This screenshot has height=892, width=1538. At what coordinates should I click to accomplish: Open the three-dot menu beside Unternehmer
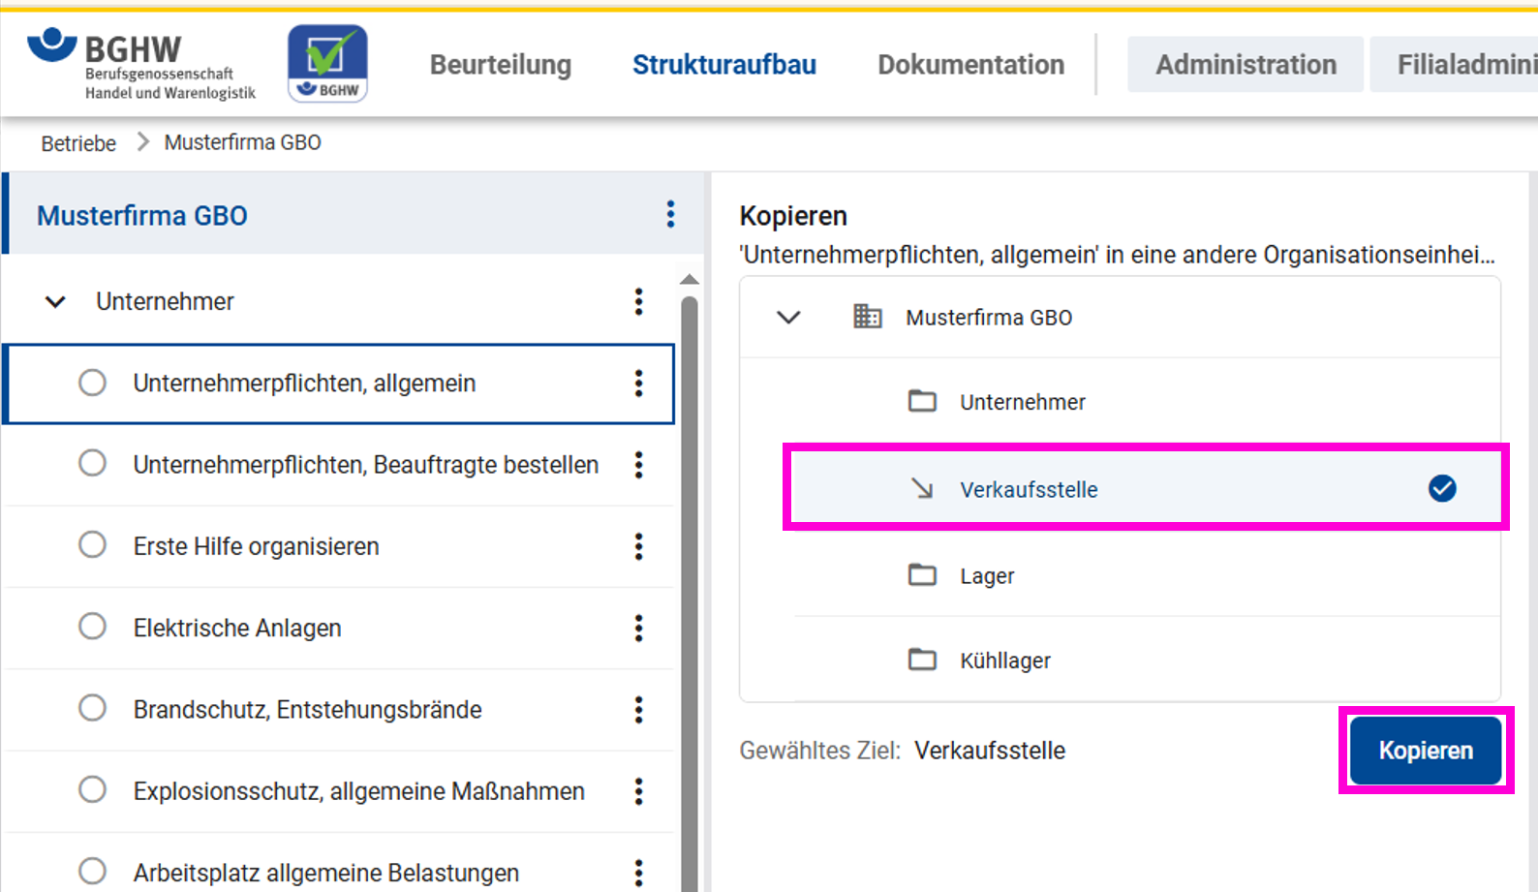(638, 301)
